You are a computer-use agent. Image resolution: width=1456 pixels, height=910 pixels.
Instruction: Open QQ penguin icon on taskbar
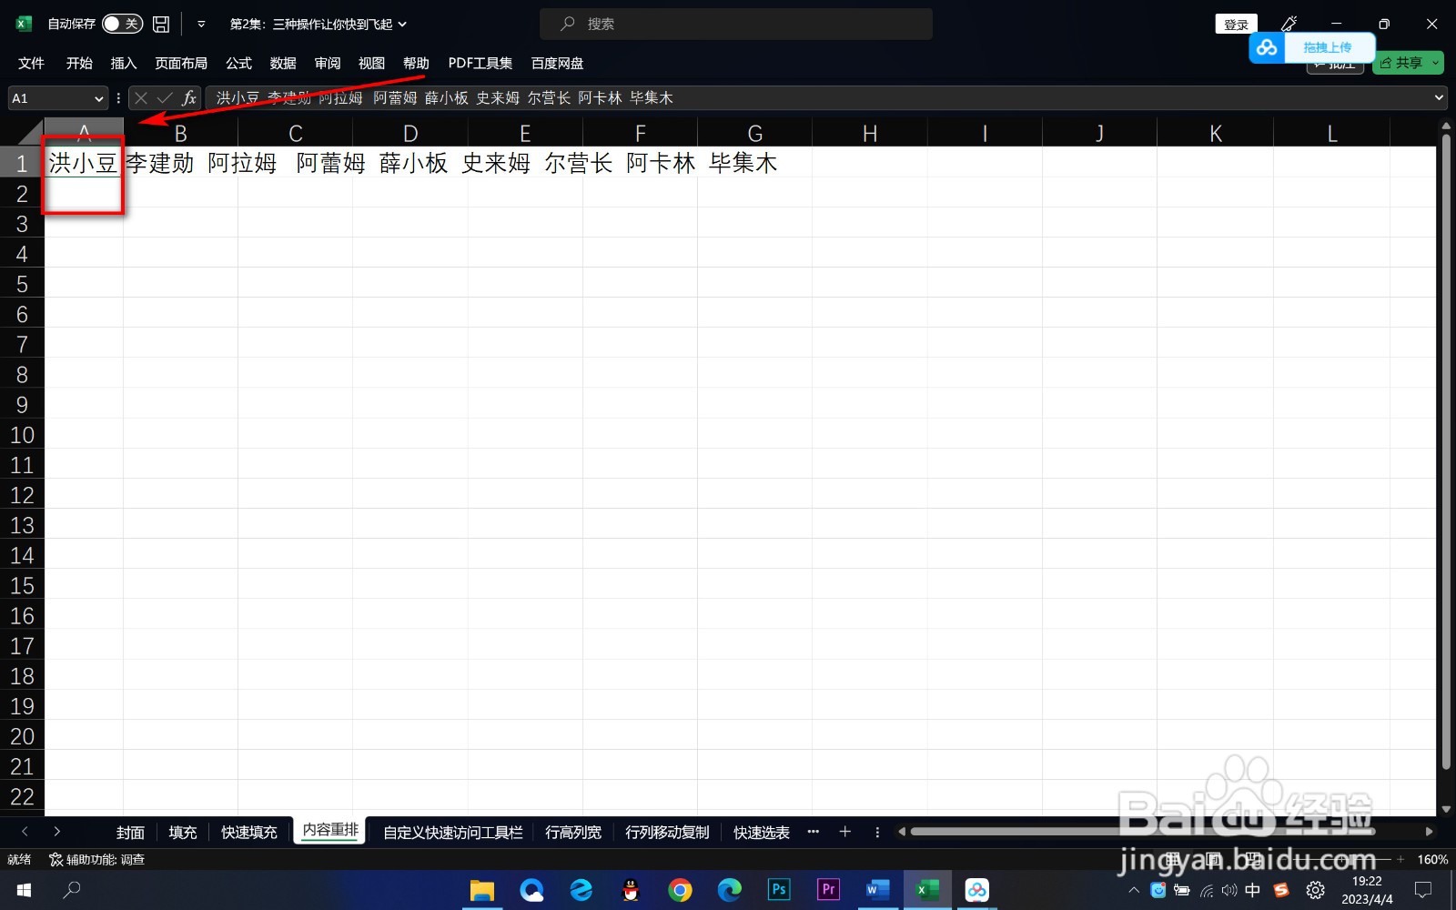pyautogui.click(x=631, y=890)
